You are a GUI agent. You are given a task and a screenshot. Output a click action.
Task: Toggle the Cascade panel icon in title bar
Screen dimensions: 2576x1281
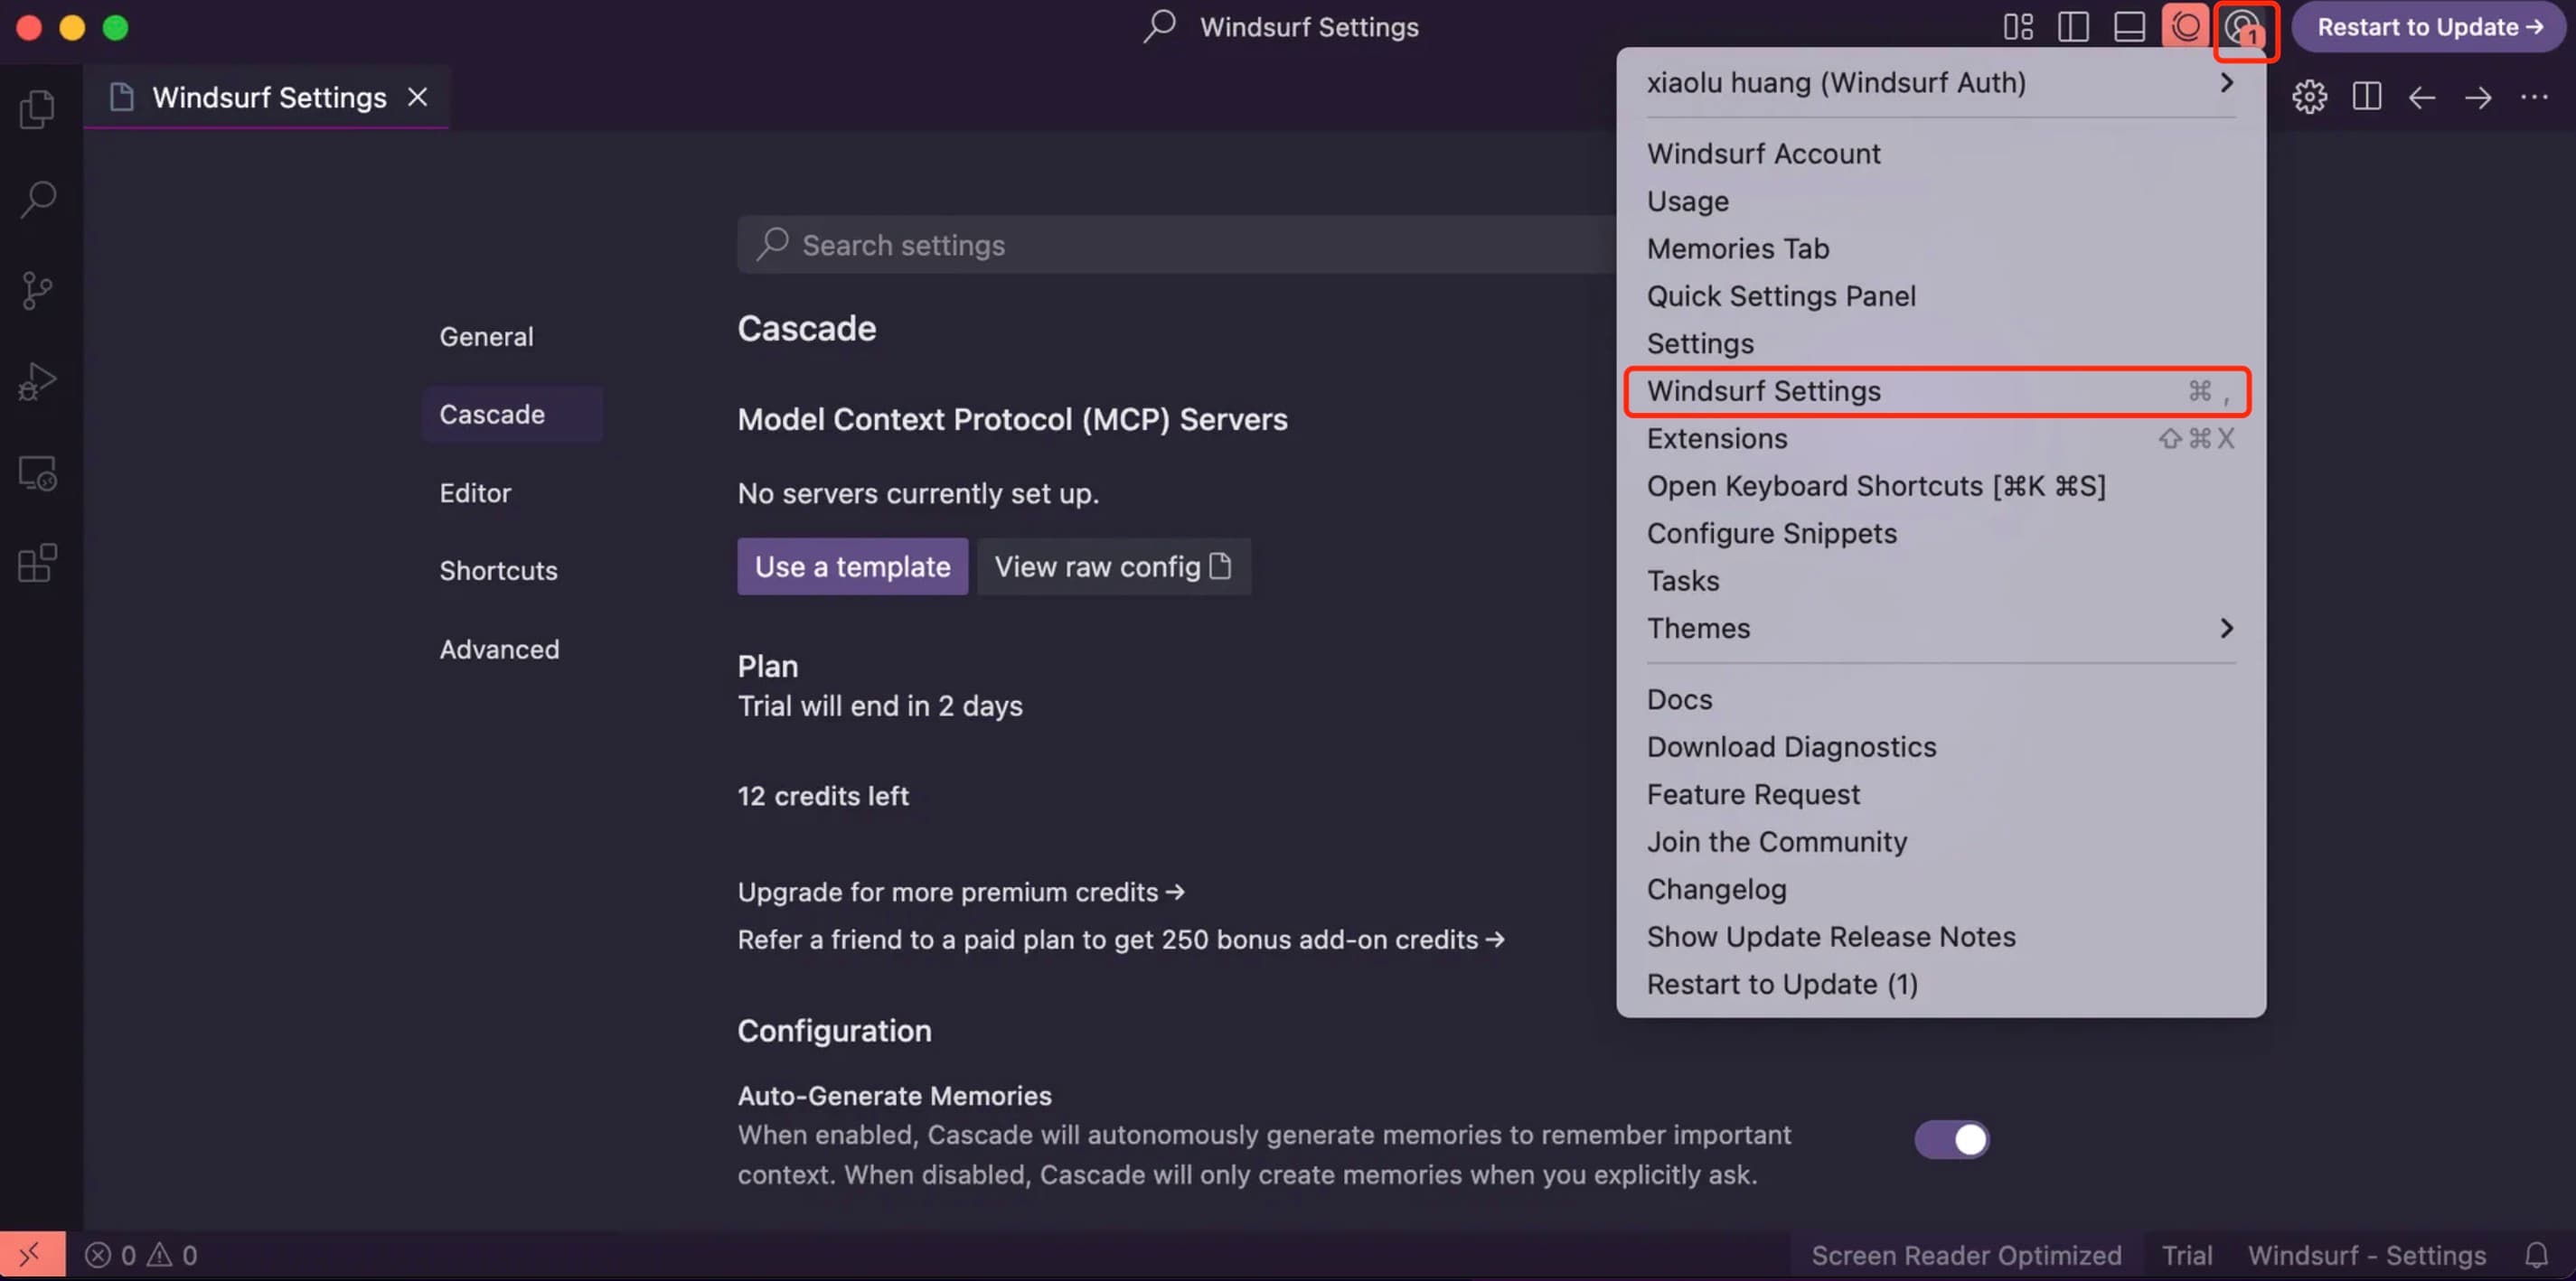pyautogui.click(x=2185, y=26)
